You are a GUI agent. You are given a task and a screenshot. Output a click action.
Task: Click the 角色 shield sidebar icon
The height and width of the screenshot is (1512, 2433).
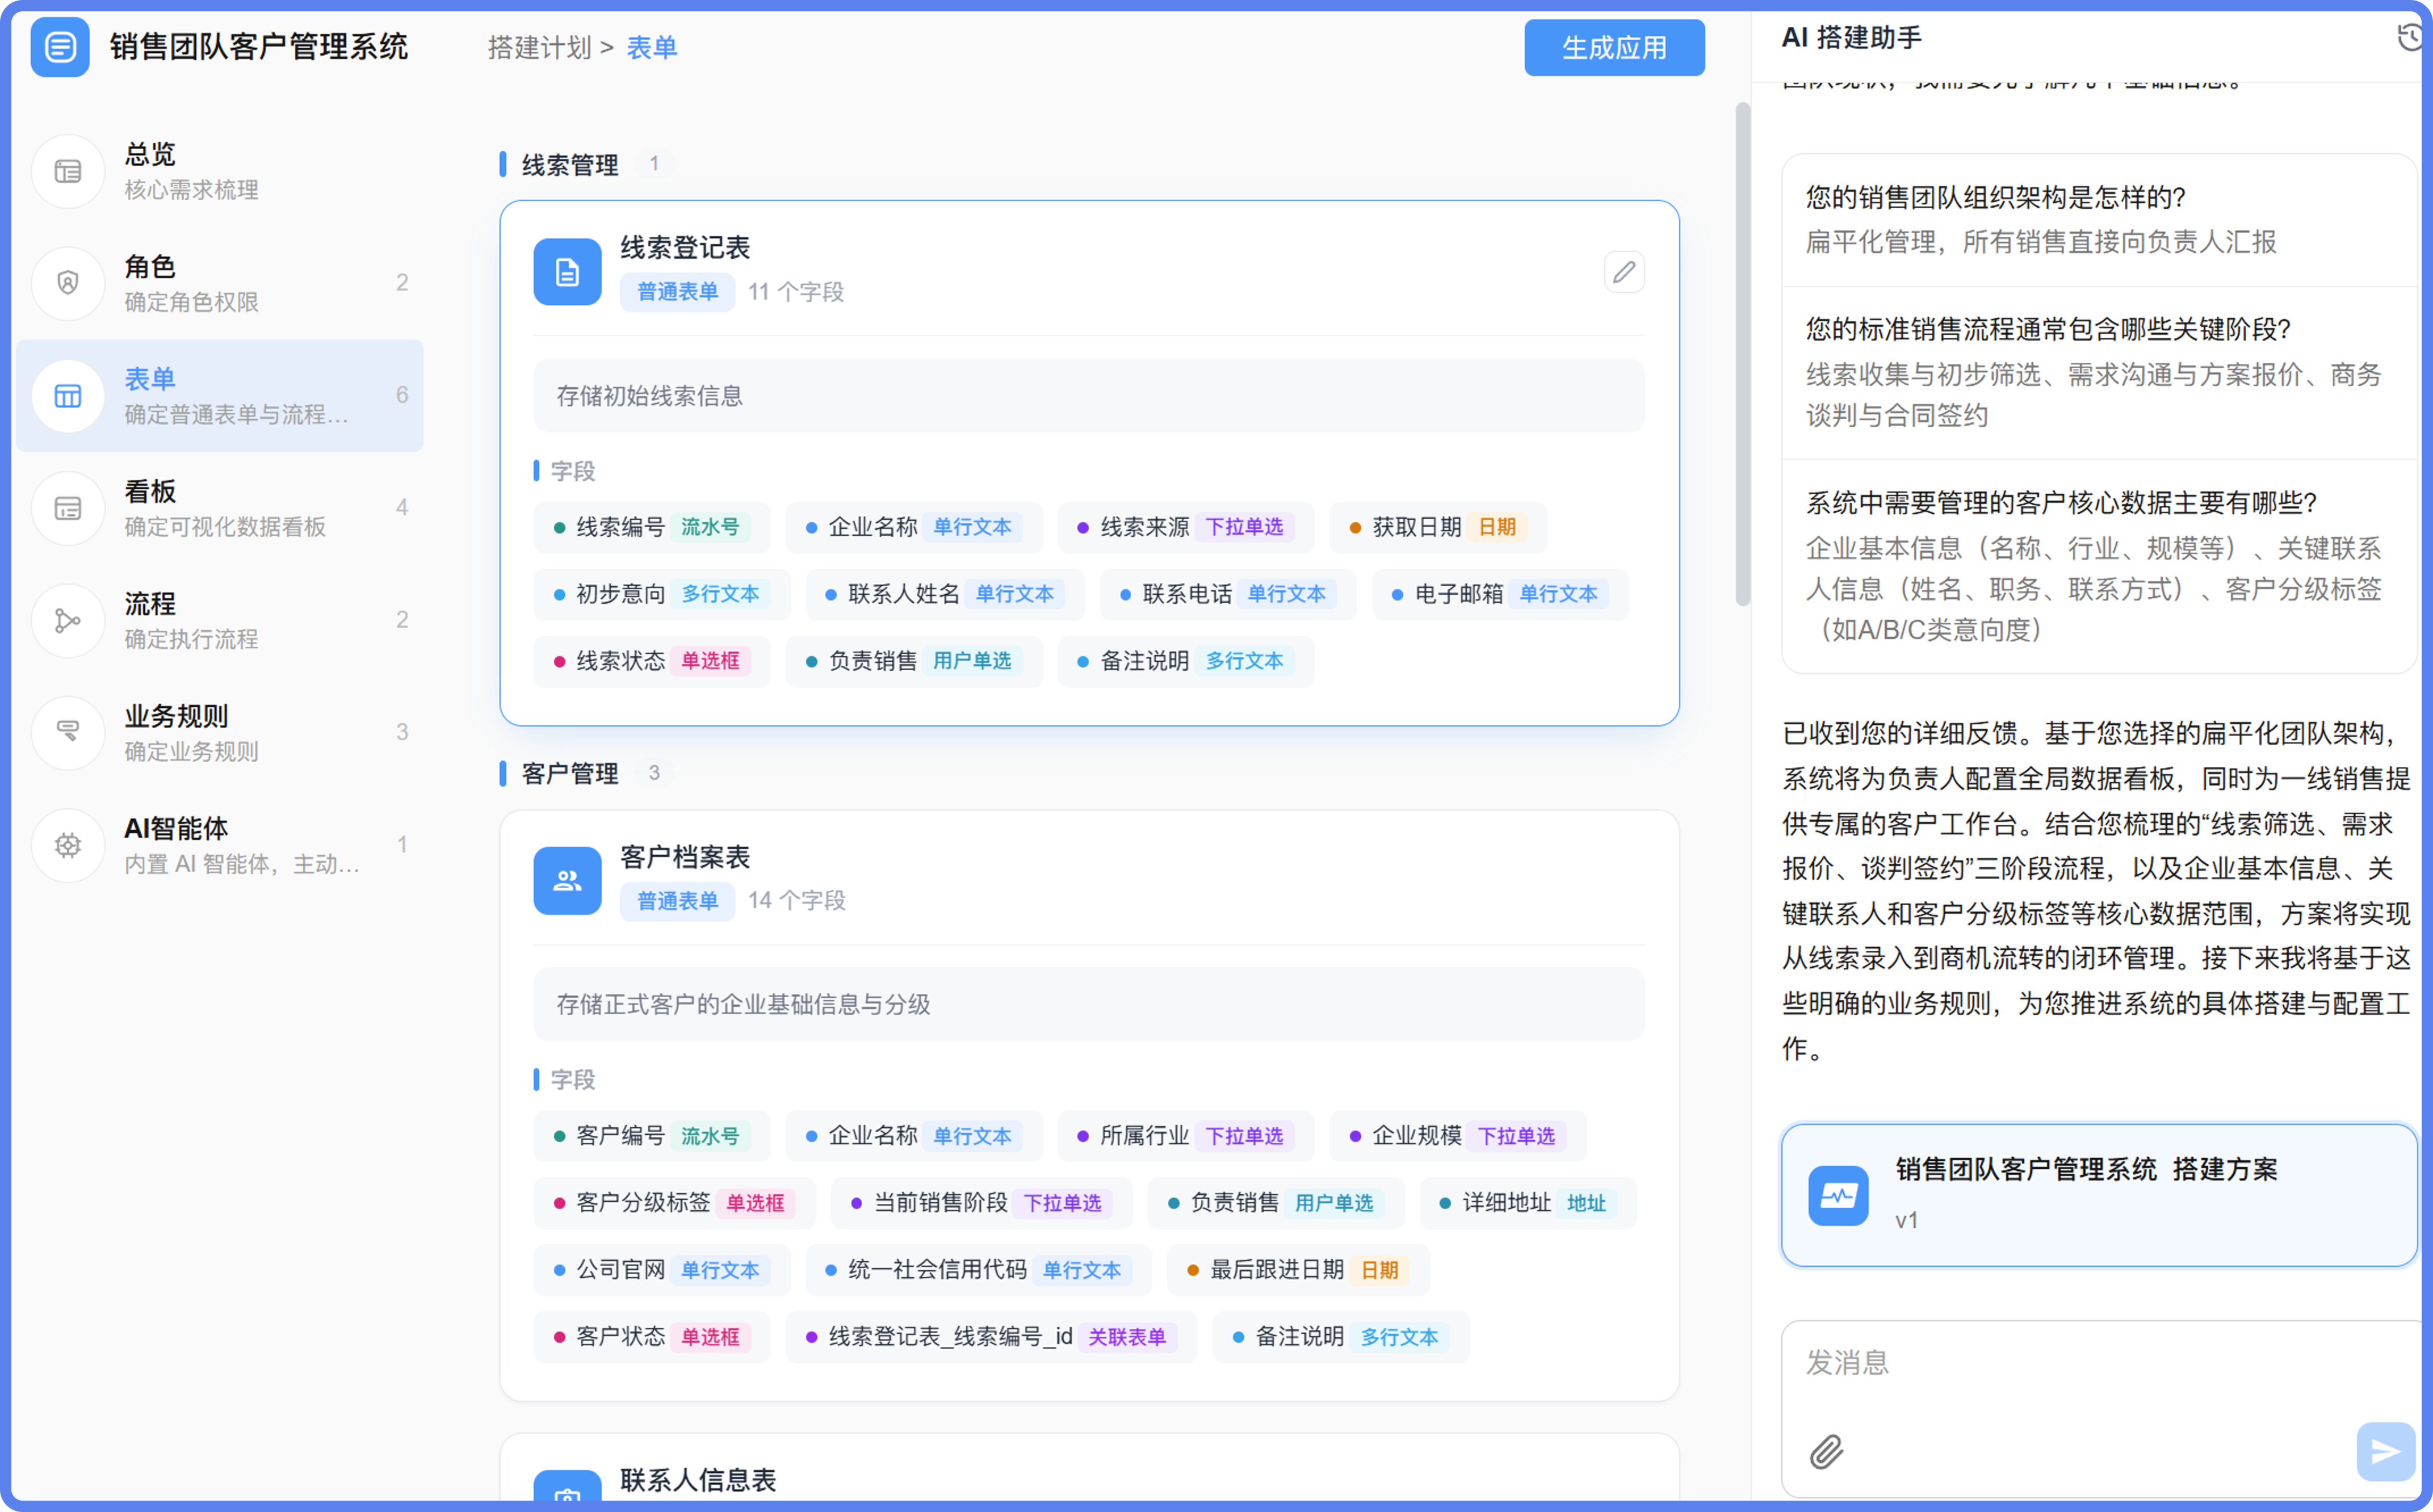pos(68,284)
